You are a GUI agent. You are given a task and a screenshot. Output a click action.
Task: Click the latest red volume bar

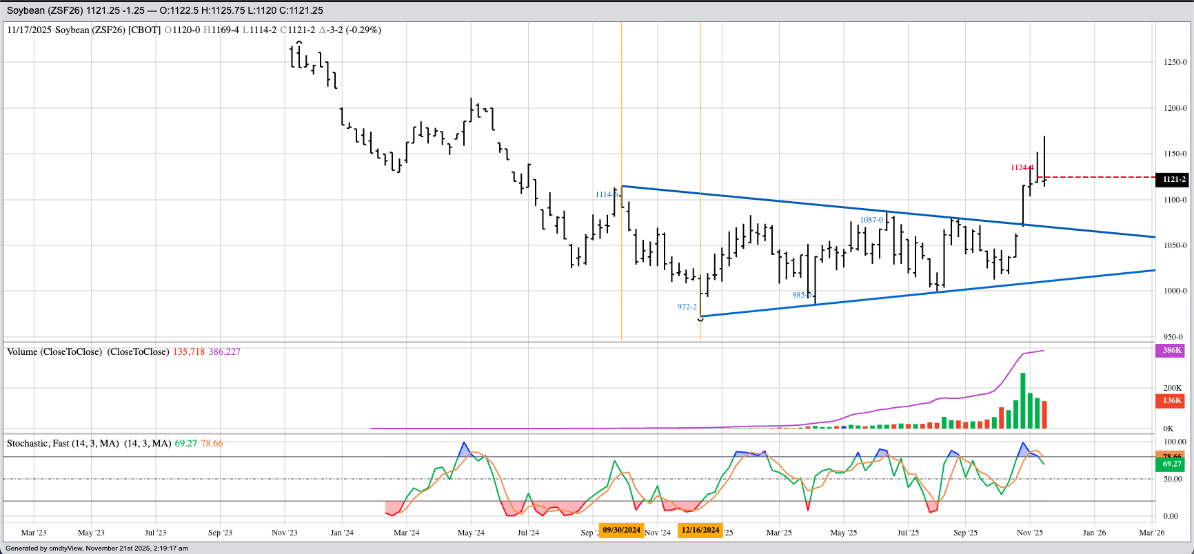[x=1044, y=415]
